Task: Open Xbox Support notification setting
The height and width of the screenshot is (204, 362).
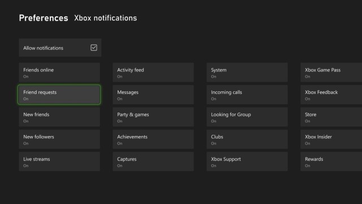Action: (x=247, y=161)
